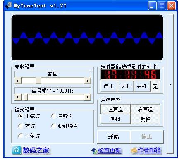The height and width of the screenshot is (162, 184).
Task: Set timer action to 关机
Action: (x=141, y=86)
